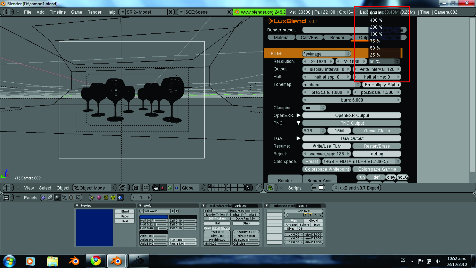Open the Windows Start menu
476x268 pixels.
coord(9,261)
